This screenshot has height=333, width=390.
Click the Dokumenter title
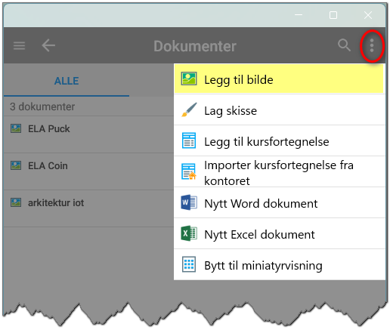(x=195, y=46)
